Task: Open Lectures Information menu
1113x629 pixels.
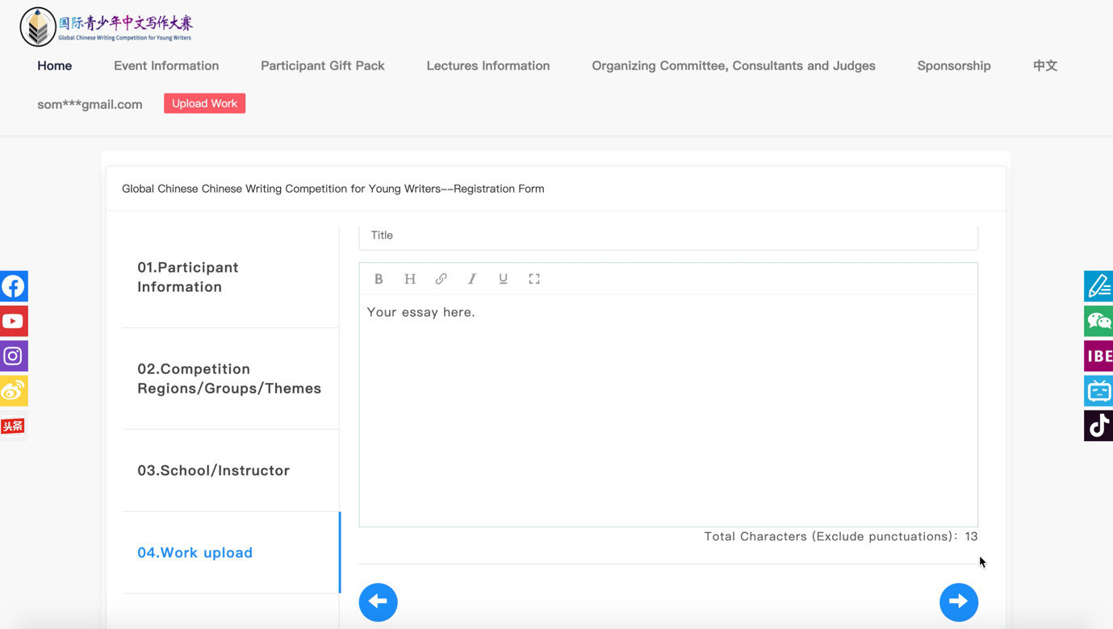Action: [488, 66]
